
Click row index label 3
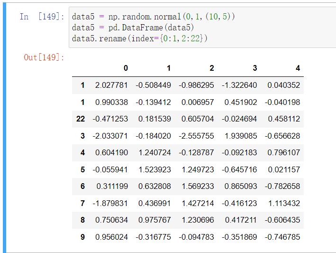click(83, 136)
